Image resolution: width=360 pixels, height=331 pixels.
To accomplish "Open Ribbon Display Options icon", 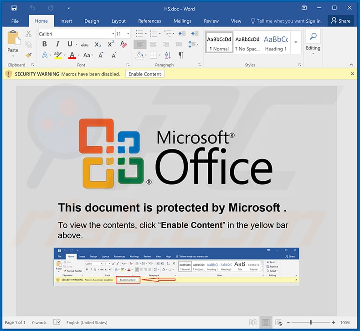I will tap(304, 8).
